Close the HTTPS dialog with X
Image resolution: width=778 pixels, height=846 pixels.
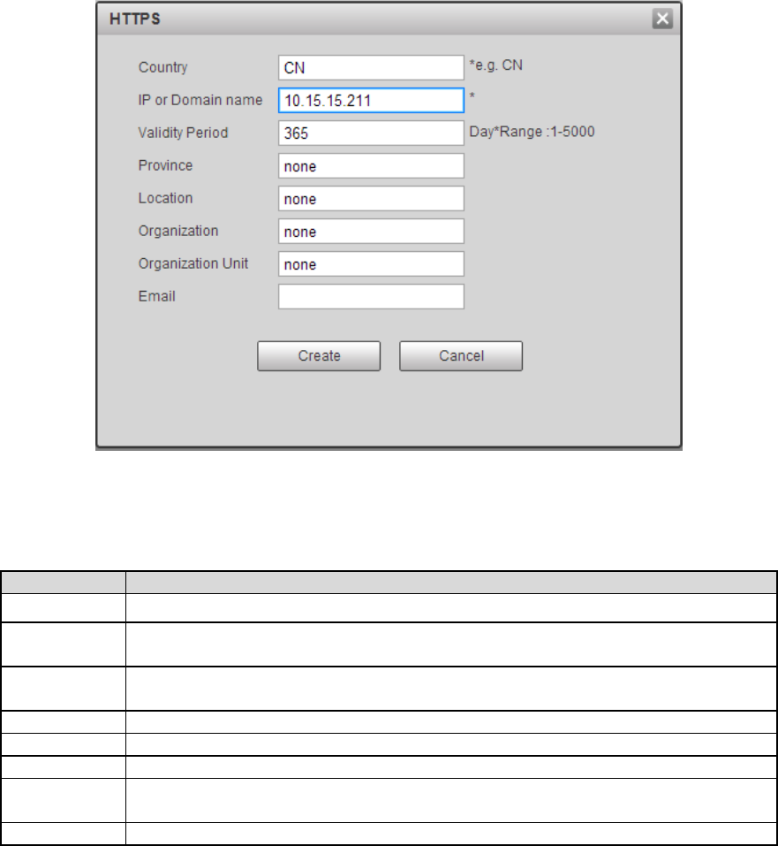pyautogui.click(x=662, y=19)
